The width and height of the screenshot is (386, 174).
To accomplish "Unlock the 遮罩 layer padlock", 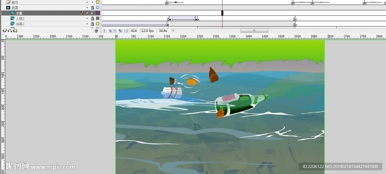I will [x=92, y=8].
